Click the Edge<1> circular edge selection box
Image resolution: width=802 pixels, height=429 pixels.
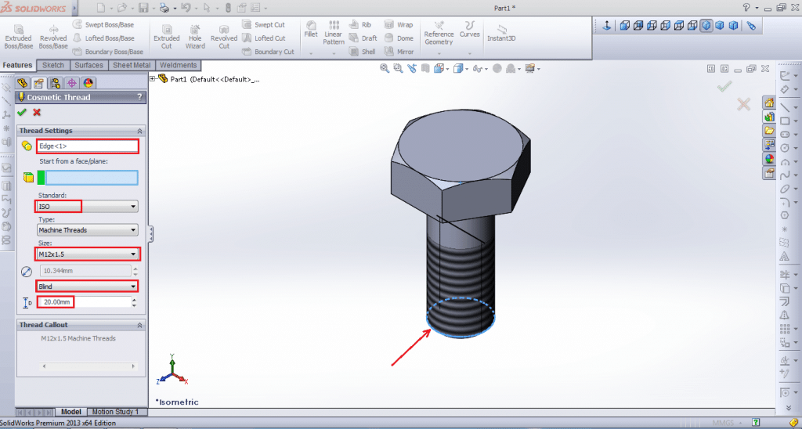pyautogui.click(x=88, y=146)
